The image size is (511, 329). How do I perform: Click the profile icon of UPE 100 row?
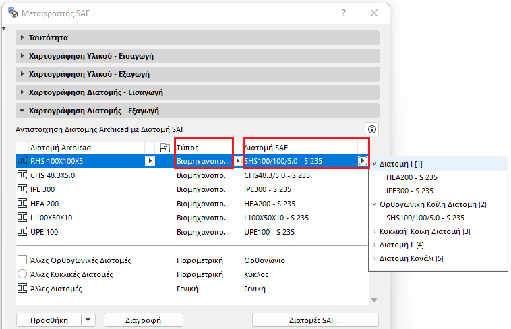[x=22, y=232]
